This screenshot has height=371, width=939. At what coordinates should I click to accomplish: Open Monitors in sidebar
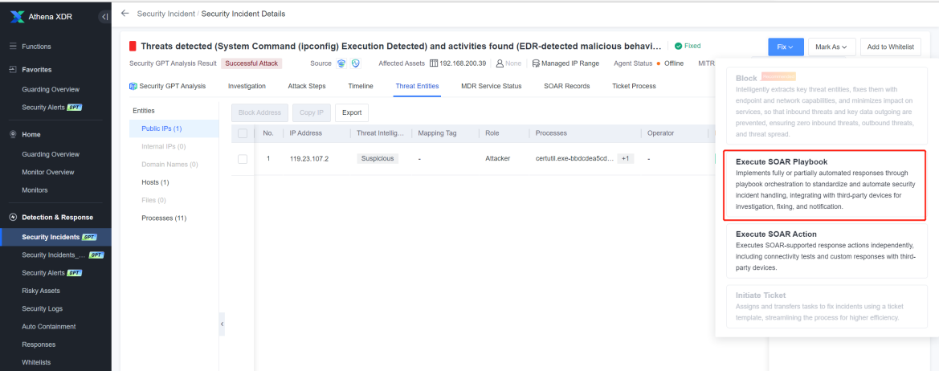35,190
